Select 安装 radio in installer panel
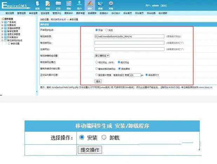217x164 pixels. (82, 137)
